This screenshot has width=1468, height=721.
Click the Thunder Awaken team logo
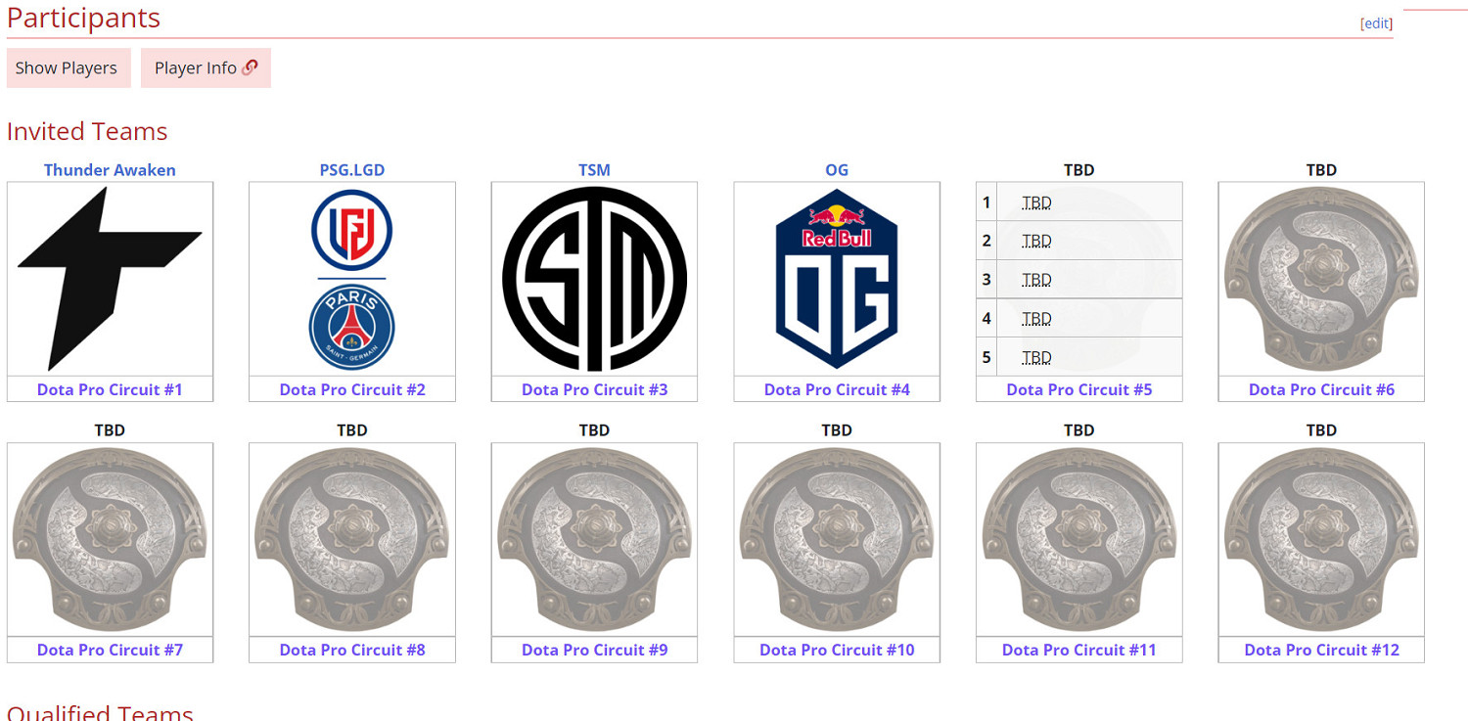tap(110, 279)
